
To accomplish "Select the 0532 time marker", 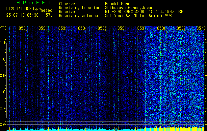I will point(43,28).
